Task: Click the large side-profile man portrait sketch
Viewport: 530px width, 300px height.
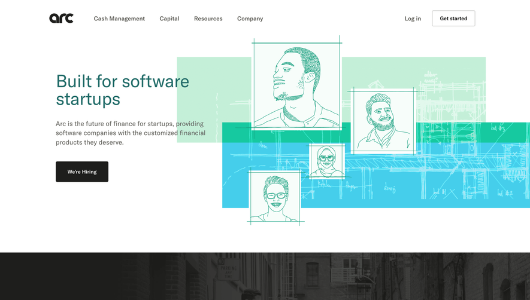Action: pyautogui.click(x=296, y=85)
